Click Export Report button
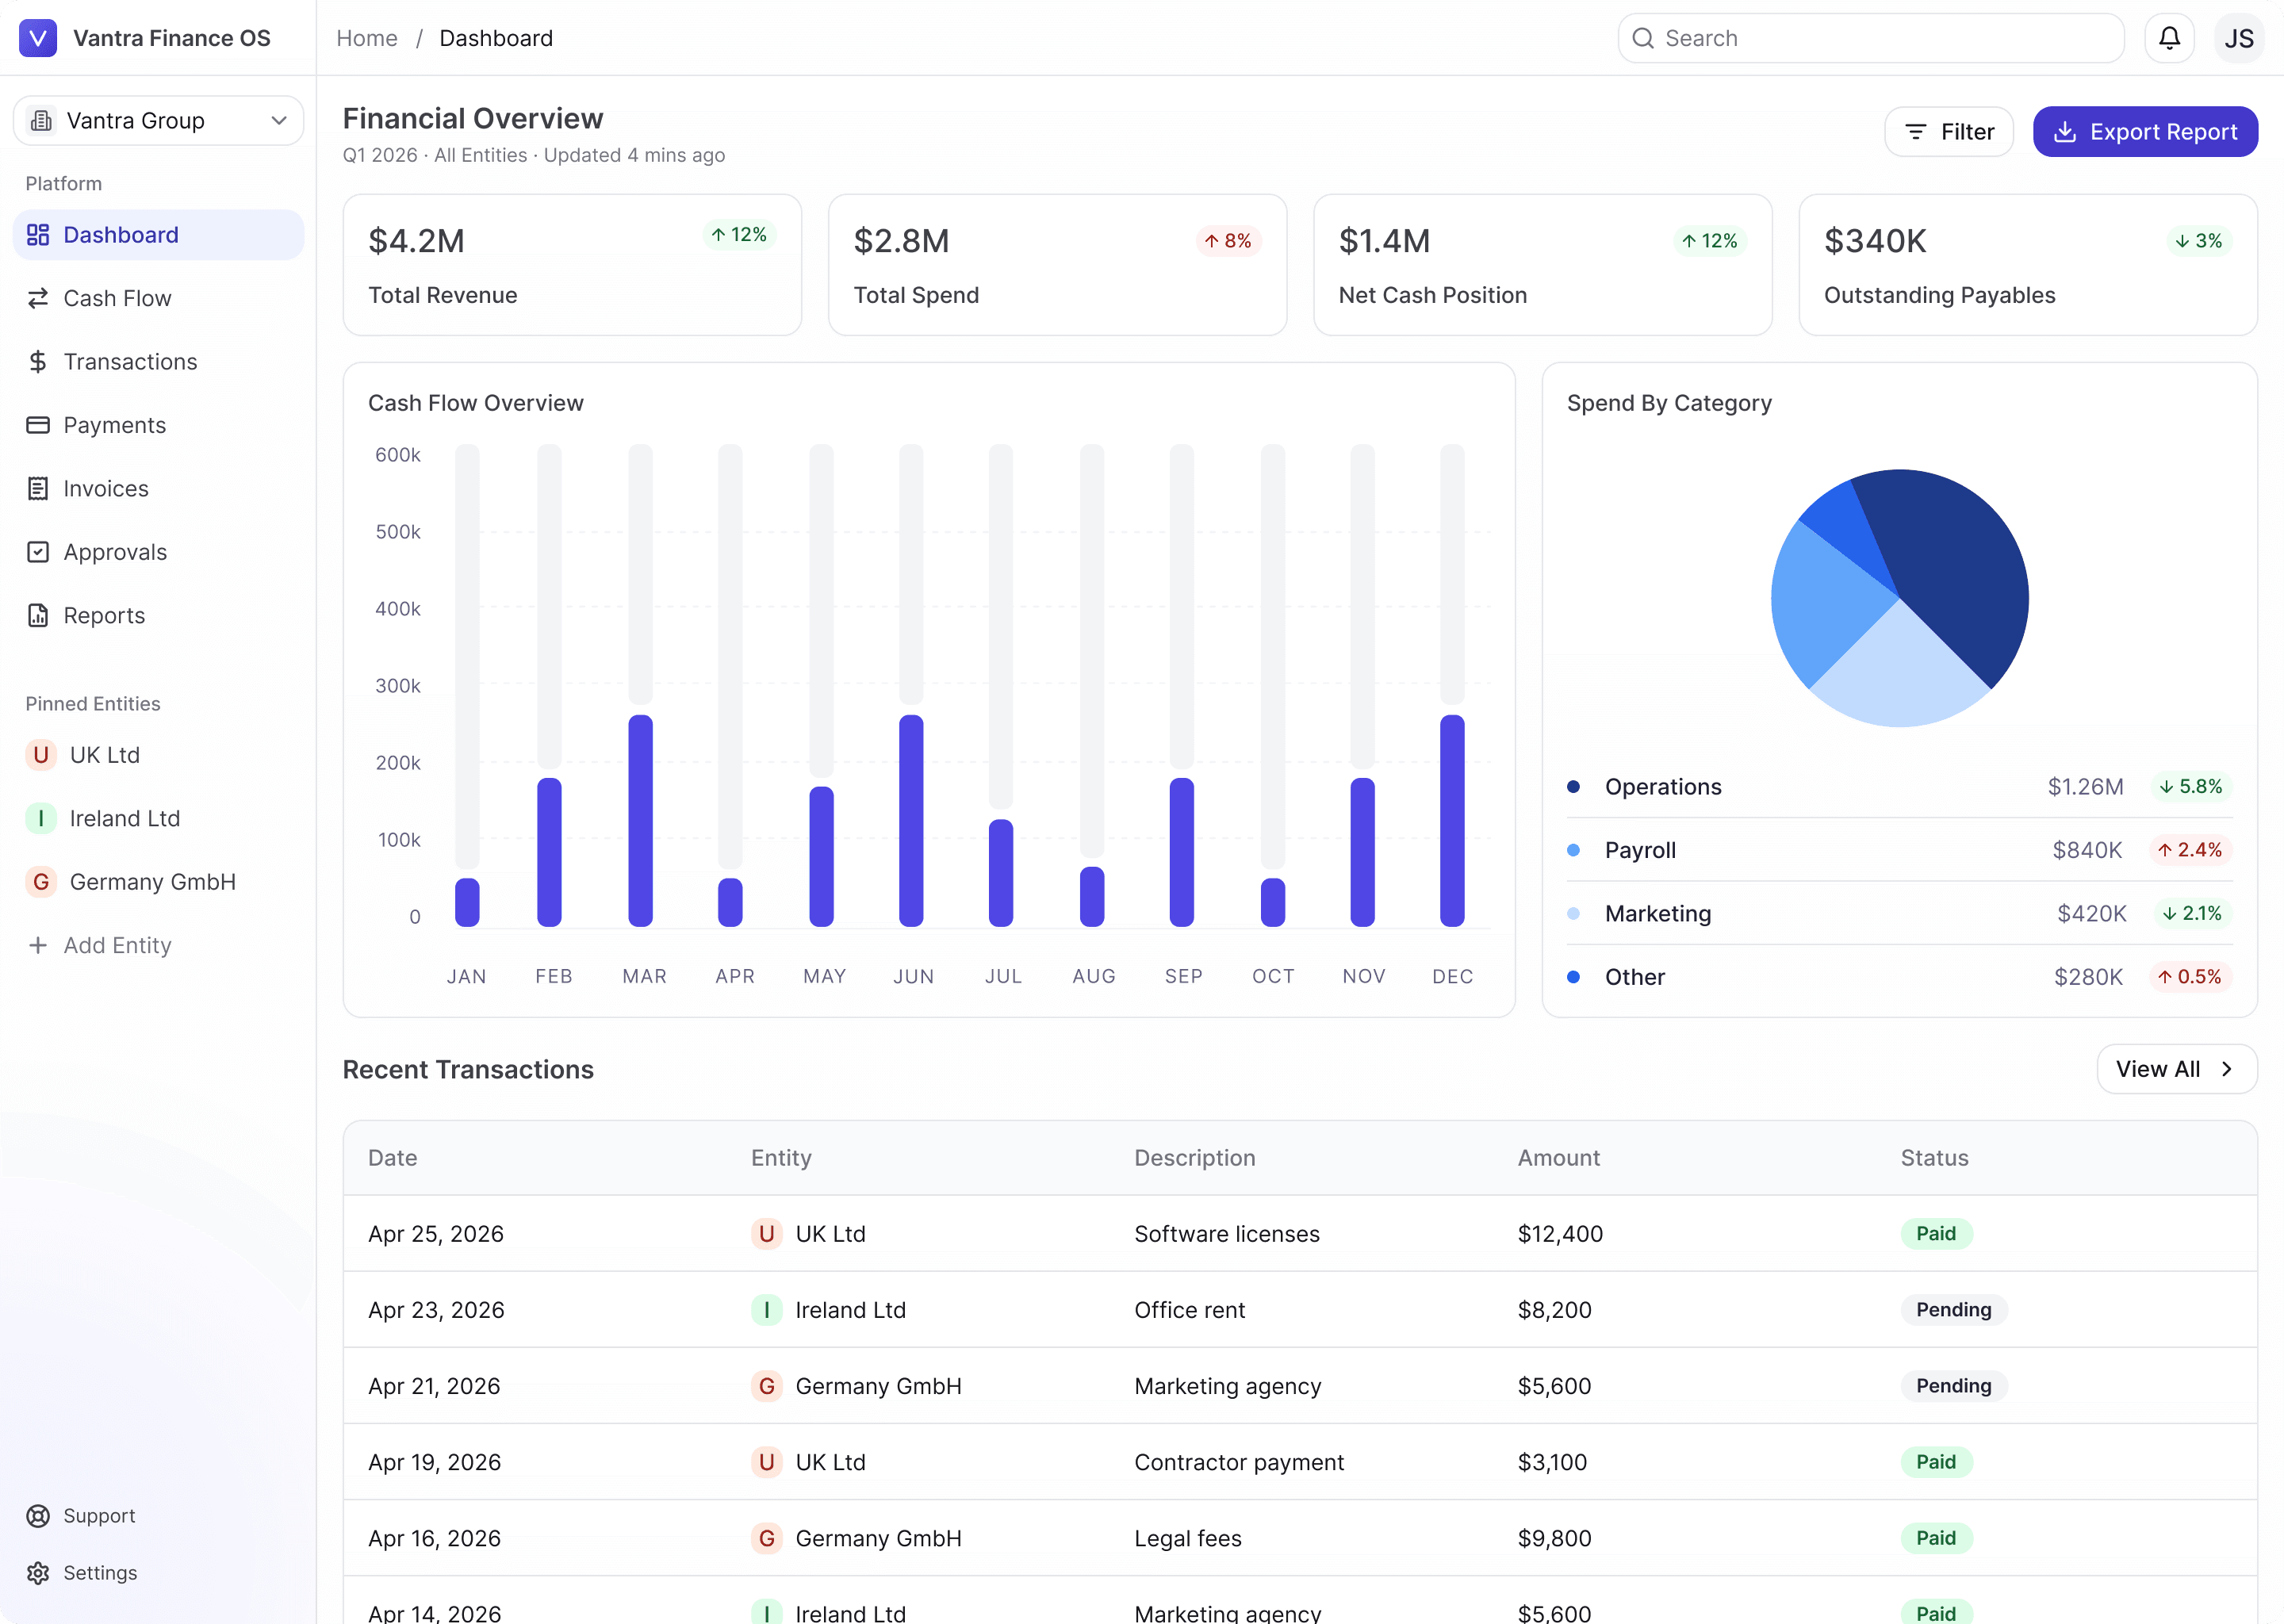 2145,132
